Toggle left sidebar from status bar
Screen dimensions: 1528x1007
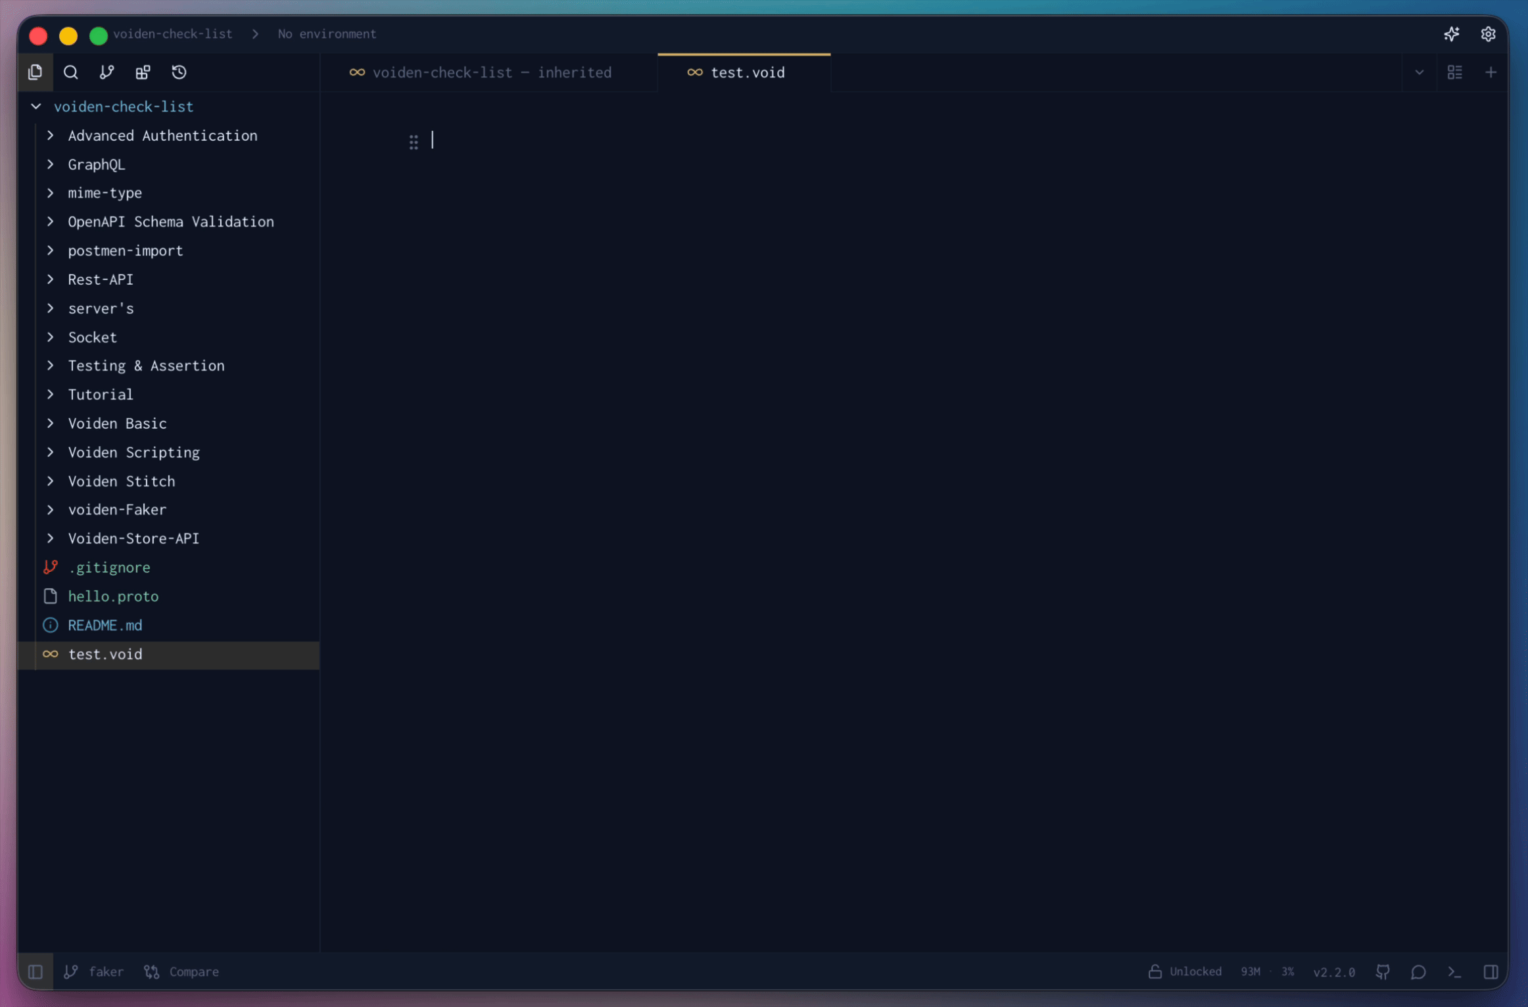[36, 972]
